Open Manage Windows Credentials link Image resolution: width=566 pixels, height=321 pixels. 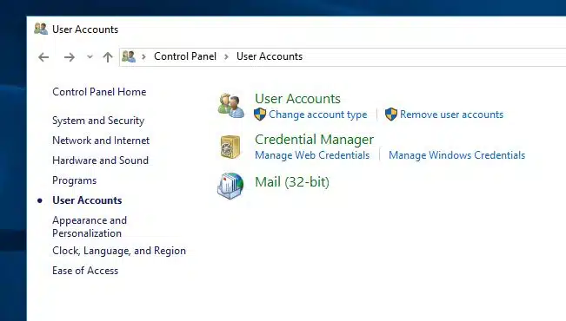point(457,155)
